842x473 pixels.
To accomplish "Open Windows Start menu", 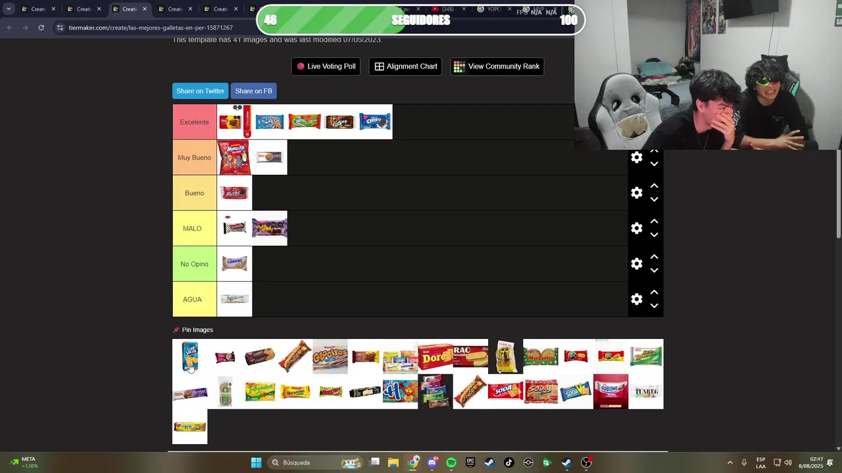I will click(256, 462).
